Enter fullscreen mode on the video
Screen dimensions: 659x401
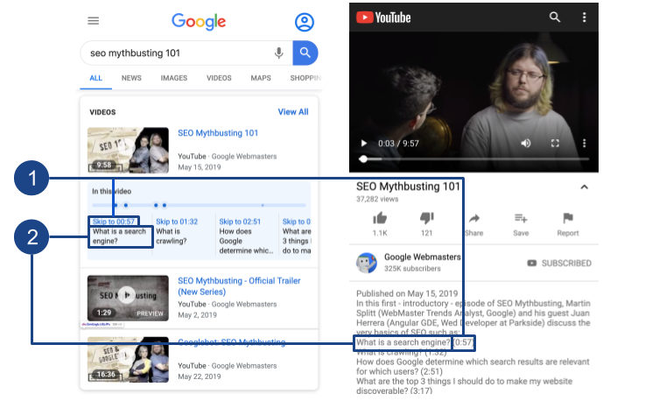(555, 143)
